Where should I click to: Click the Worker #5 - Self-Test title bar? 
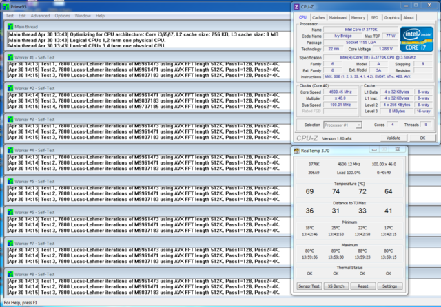(x=147, y=182)
